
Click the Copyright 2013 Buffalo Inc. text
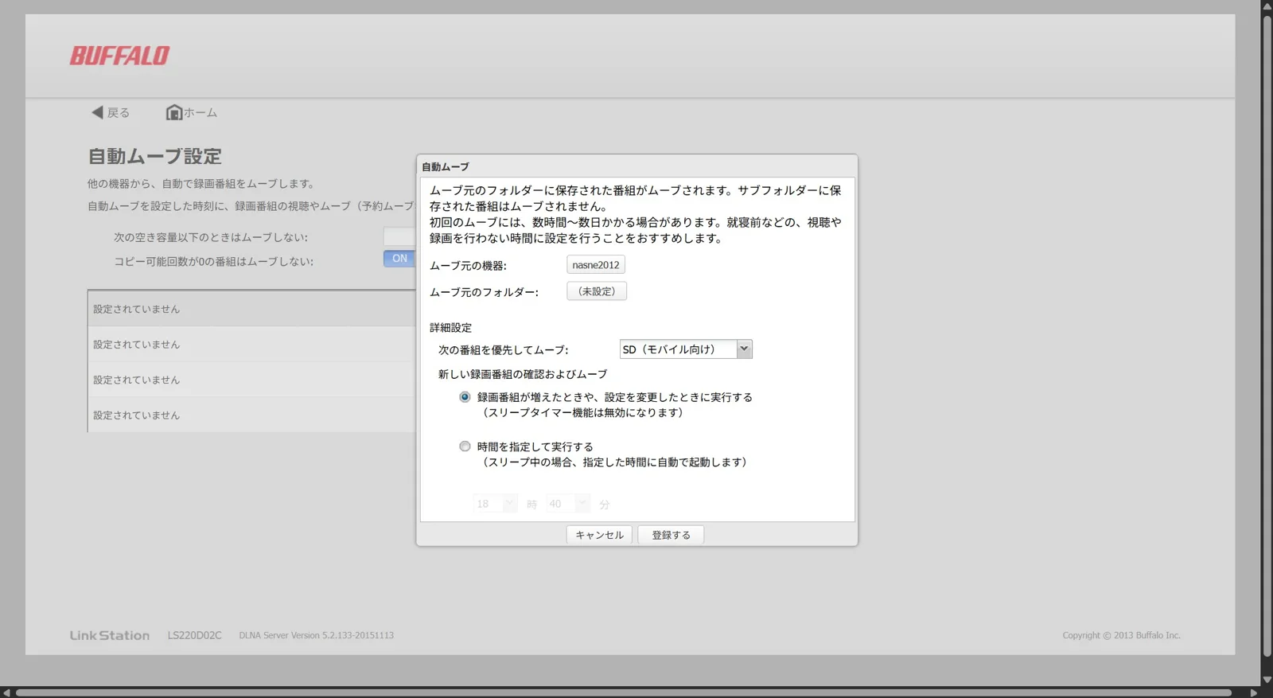[1122, 635]
